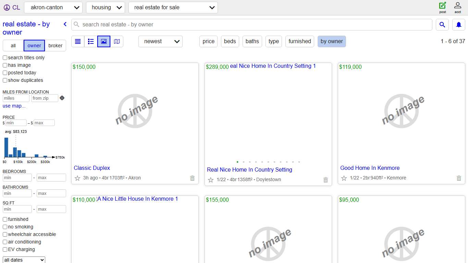The height and width of the screenshot is (263, 468).
Task: Select the plain list view icon
Action: 78,41
